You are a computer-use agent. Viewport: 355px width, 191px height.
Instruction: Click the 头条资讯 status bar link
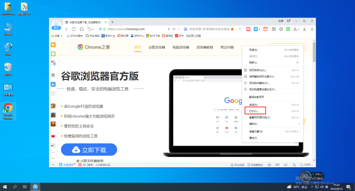67,165
